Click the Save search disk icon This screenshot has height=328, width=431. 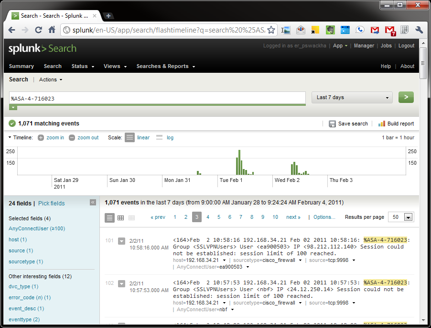[x=332, y=124]
